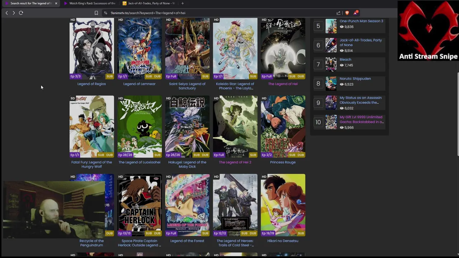The image size is (459, 258).
Task: Click 'Re:cycle of the Penguindrum' title link
Action: (x=91, y=243)
